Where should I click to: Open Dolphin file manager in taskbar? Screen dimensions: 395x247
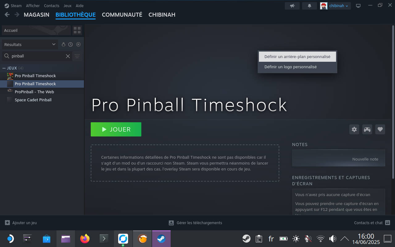point(66,239)
